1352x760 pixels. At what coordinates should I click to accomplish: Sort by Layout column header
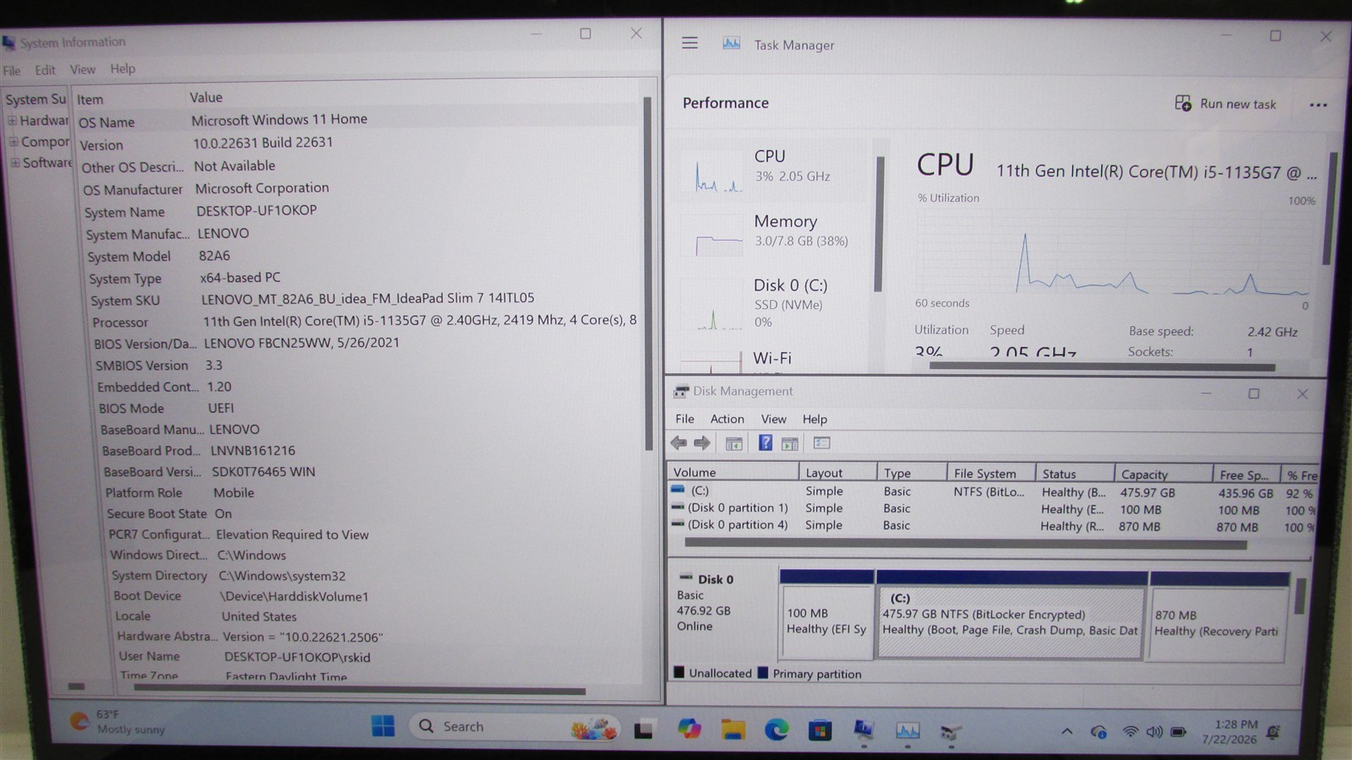coord(837,473)
